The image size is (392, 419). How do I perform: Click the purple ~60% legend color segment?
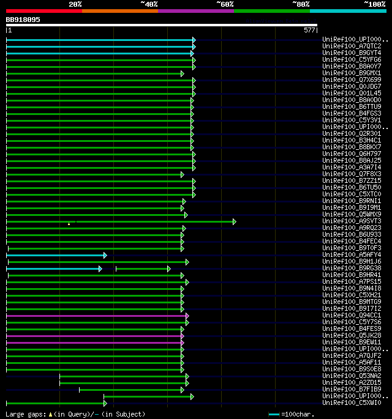coord(196,11)
